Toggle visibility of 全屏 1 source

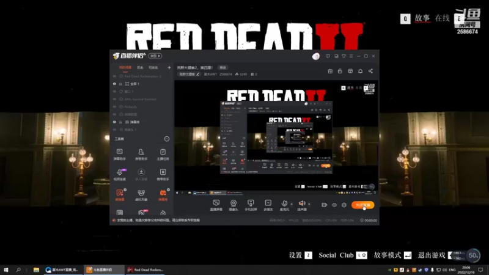coord(114,84)
